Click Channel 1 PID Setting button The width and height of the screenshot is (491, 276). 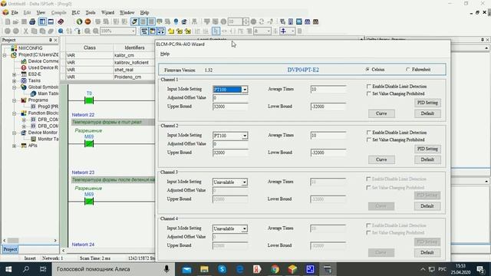click(427, 103)
